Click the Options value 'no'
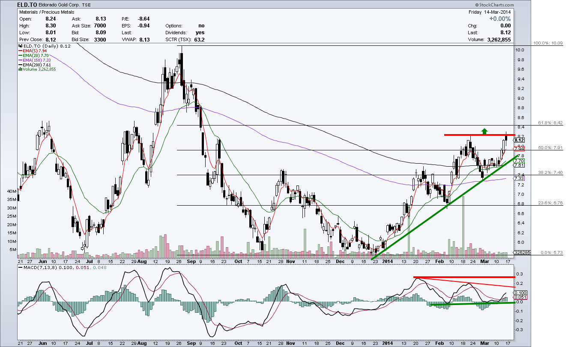574x347 pixels. tap(201, 26)
